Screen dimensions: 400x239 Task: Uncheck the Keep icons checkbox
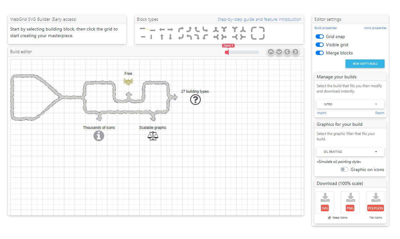click(x=329, y=217)
